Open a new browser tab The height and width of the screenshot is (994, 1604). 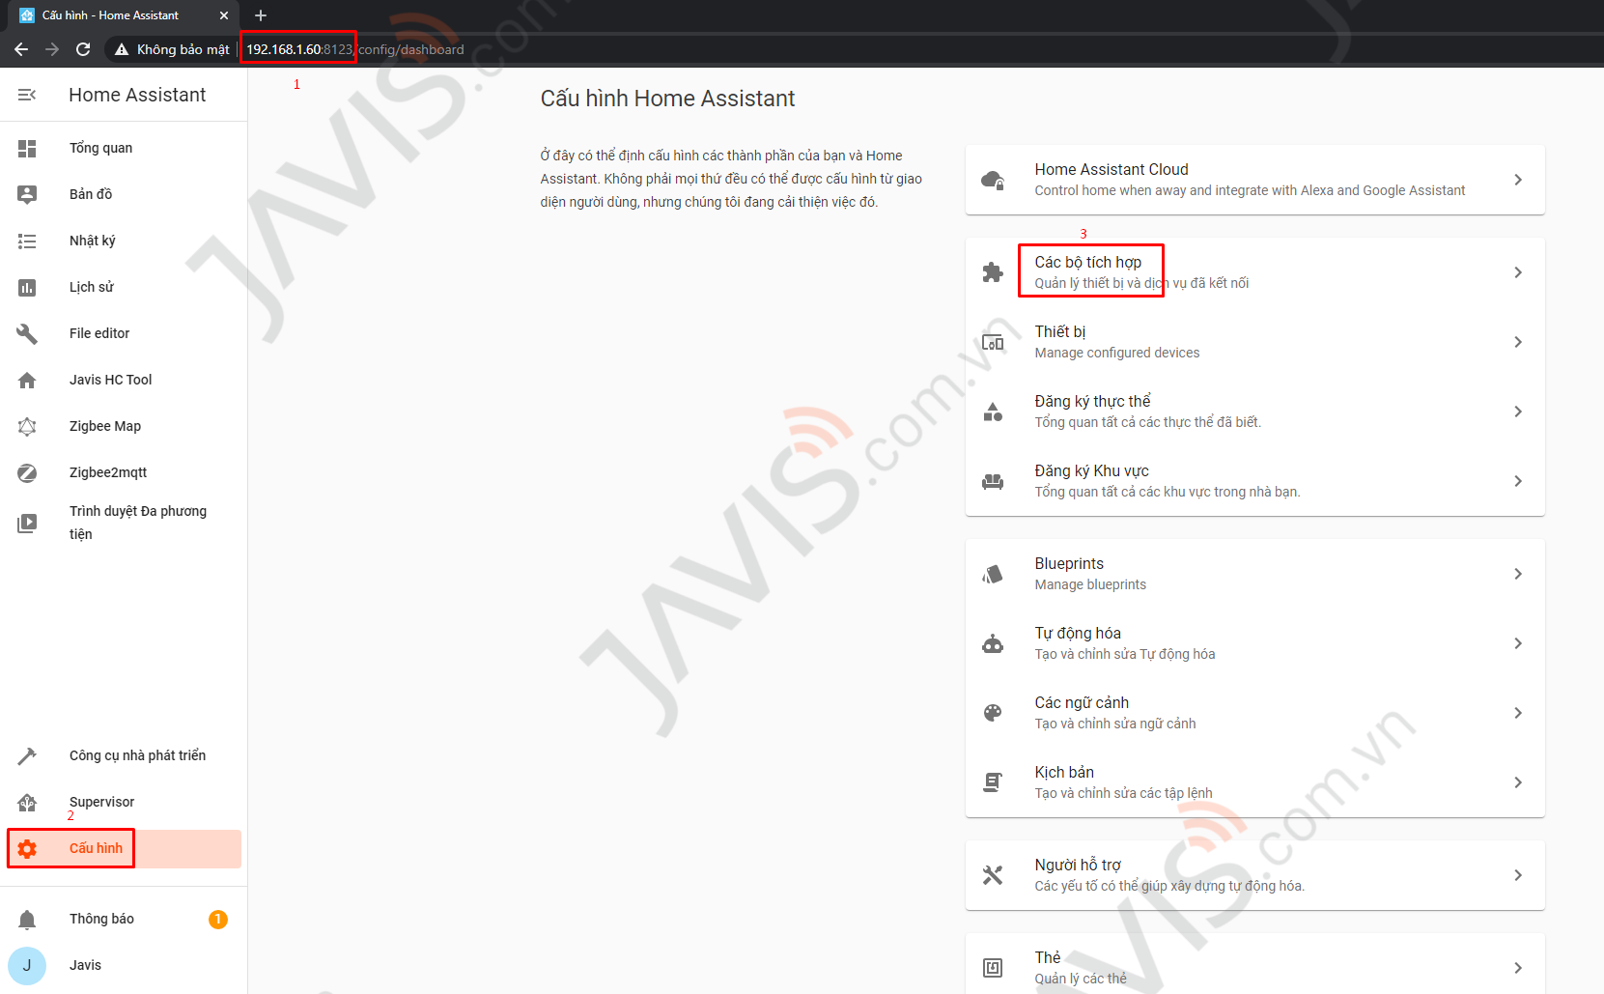(x=261, y=15)
